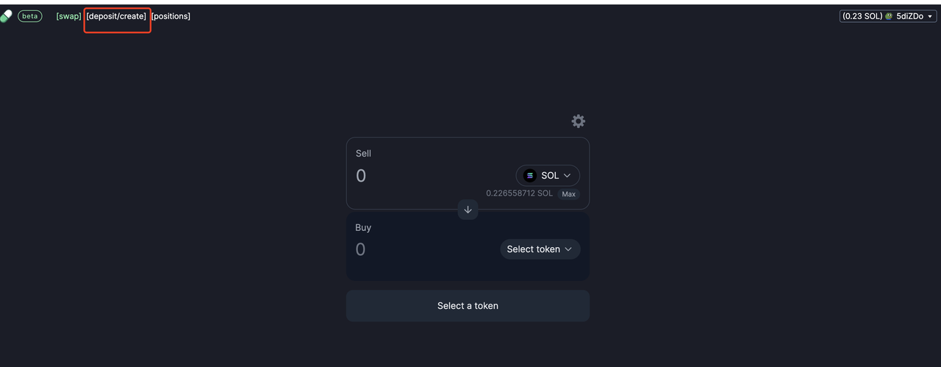Click the (0.23 SOL) wallet balance label
The width and height of the screenshot is (941, 367).
click(x=862, y=16)
